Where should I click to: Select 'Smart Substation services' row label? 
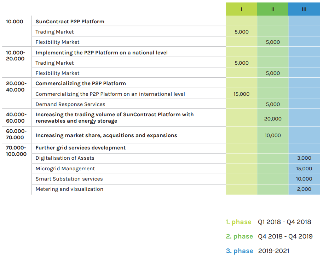click(x=69, y=179)
